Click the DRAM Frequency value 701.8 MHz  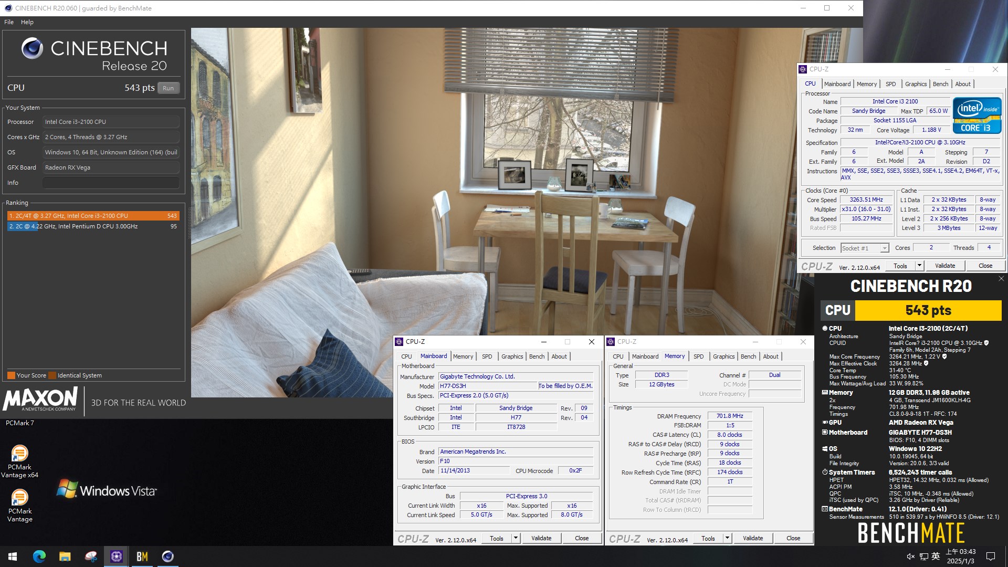click(730, 416)
